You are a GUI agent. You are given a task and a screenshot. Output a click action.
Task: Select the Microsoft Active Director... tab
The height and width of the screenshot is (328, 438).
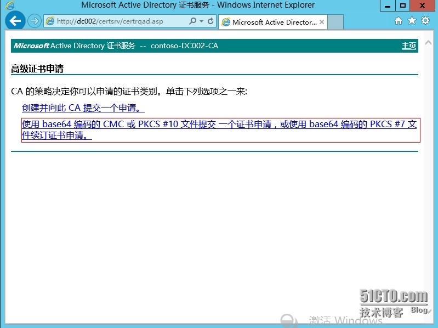click(272, 22)
